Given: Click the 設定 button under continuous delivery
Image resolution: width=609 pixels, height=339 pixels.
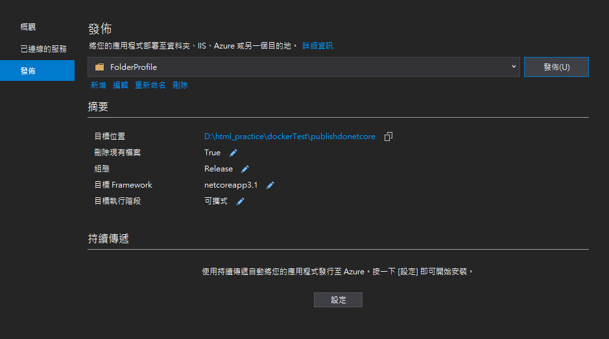Looking at the screenshot, I should coord(338,300).
